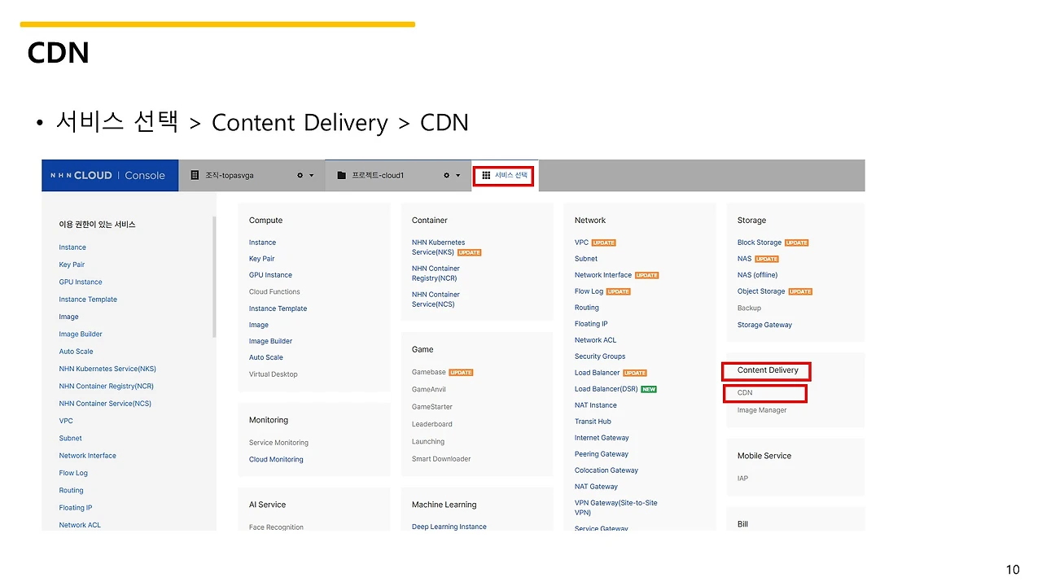Open Backup in the Storage section

pos(749,308)
